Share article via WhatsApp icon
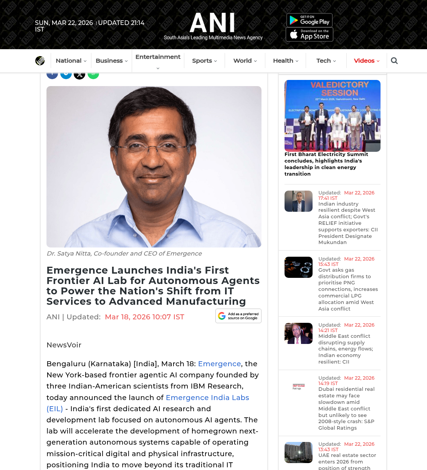Screen dimensions: 427x470 click(93, 75)
